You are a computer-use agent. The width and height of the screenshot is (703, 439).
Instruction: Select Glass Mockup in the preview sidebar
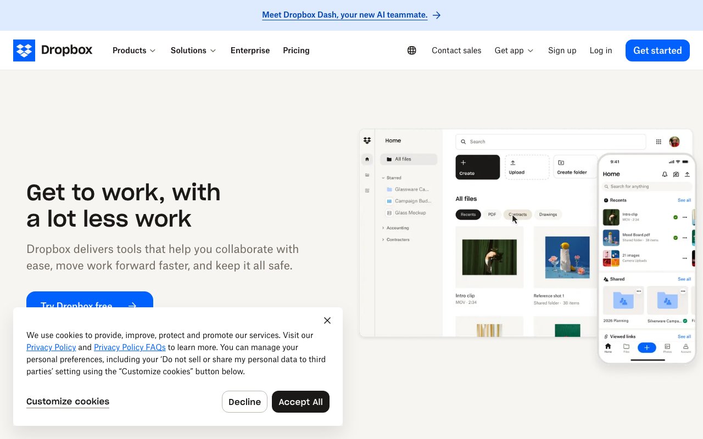coord(406,213)
